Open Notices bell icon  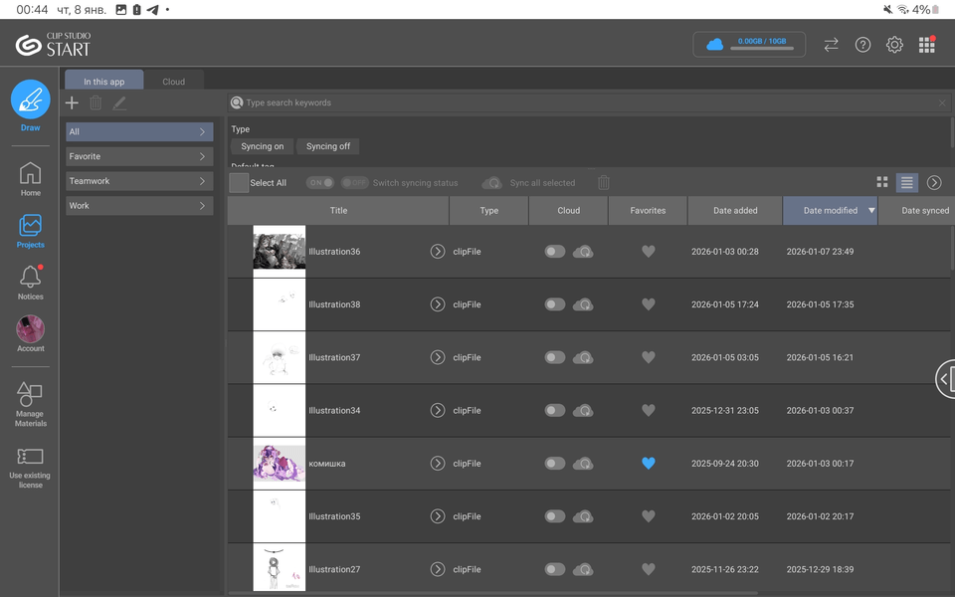click(x=31, y=281)
